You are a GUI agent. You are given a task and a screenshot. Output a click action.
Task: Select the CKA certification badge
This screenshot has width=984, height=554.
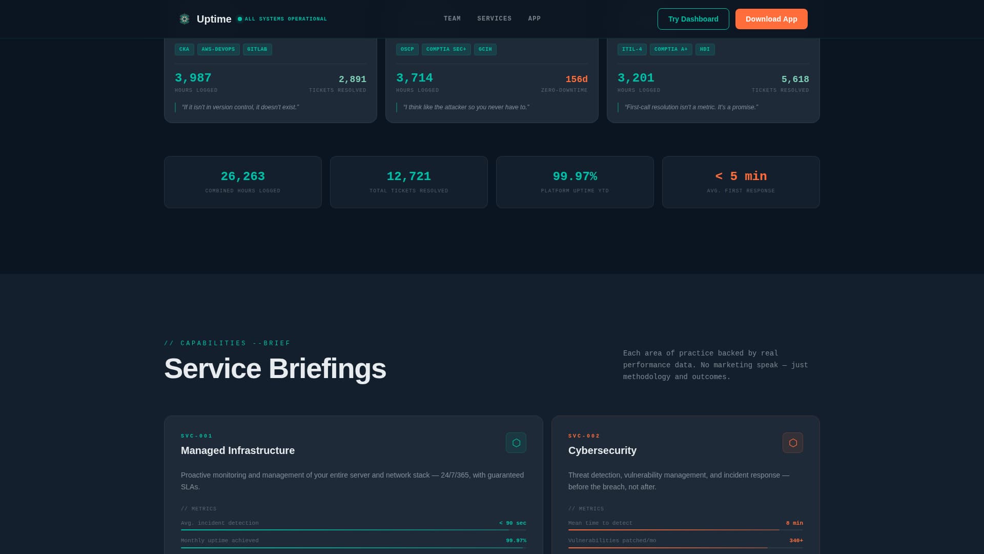(x=184, y=49)
